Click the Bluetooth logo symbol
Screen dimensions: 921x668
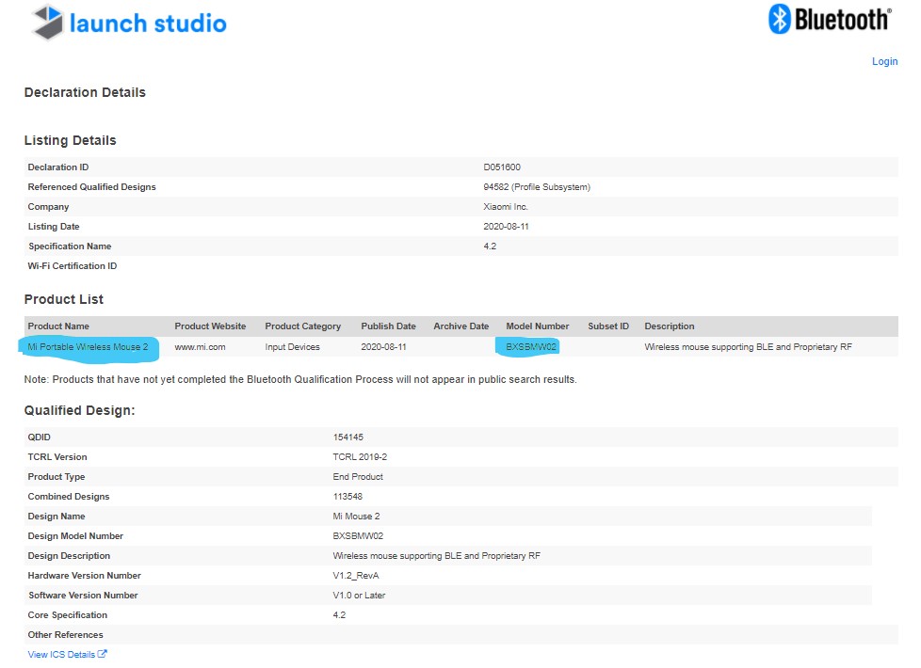pos(779,19)
